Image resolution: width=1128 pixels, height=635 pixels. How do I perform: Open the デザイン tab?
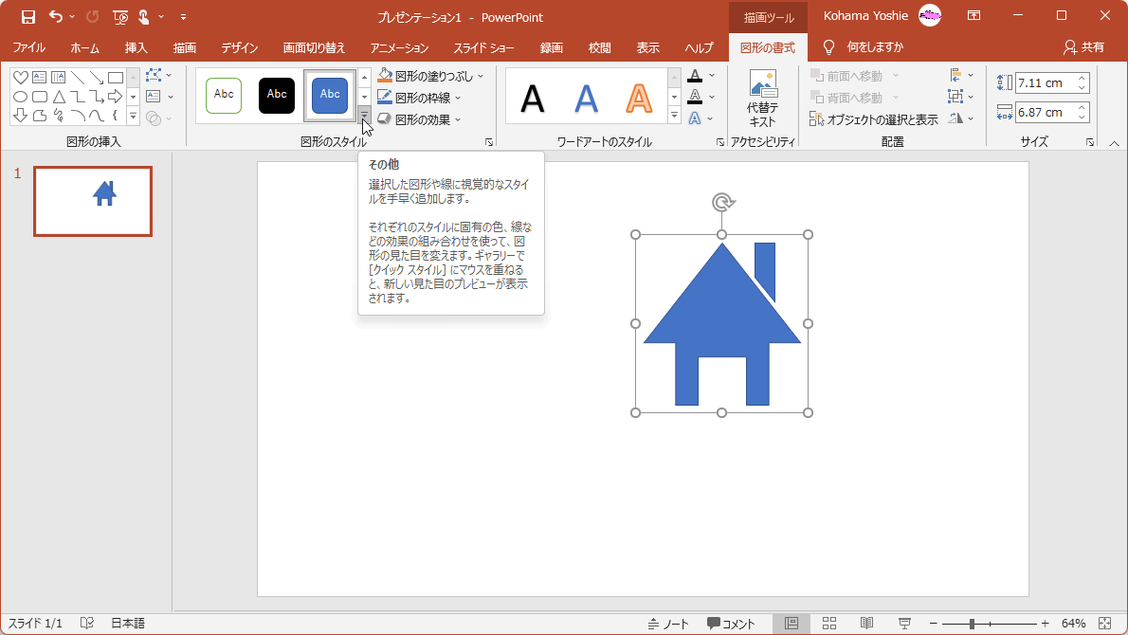240,47
